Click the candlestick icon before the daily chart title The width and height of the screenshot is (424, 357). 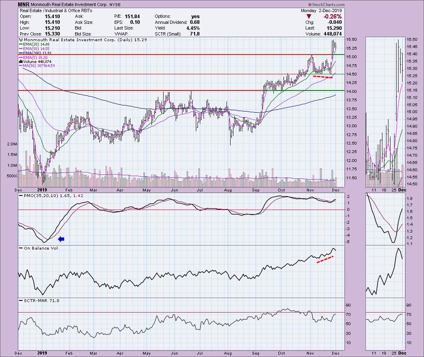(x=21, y=40)
